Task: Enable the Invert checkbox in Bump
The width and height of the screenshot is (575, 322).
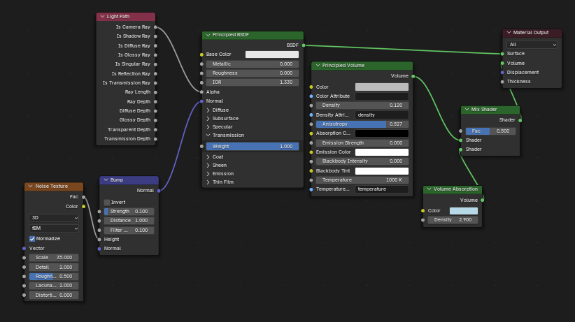Action: tap(107, 202)
